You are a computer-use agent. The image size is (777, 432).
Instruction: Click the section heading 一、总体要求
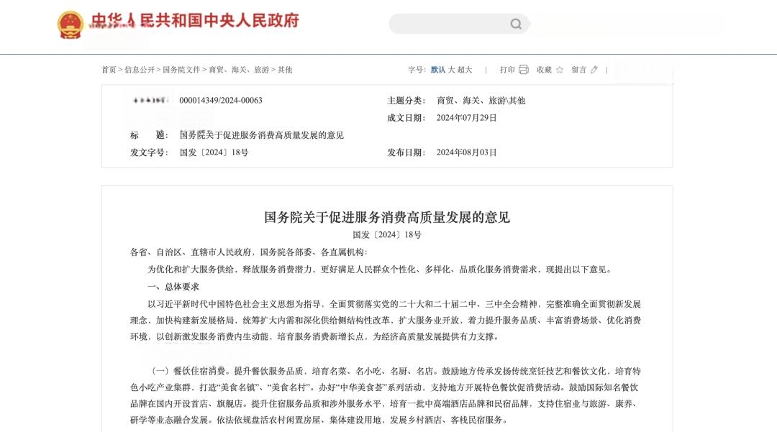(173, 287)
